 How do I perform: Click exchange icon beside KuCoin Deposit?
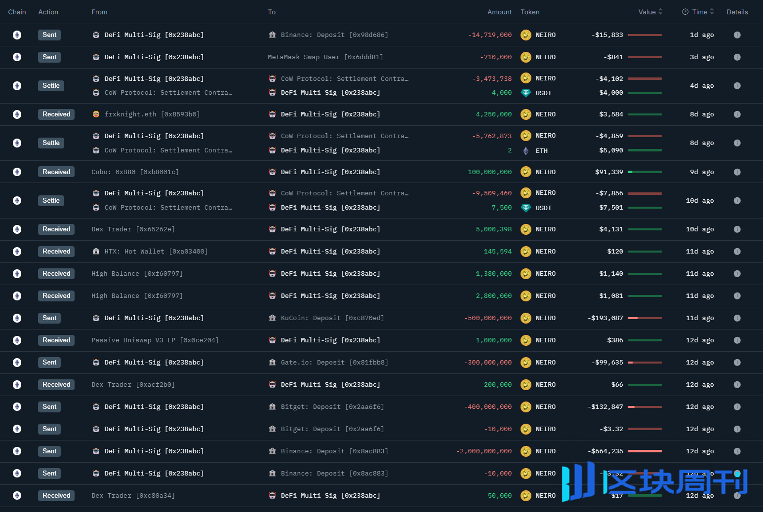click(x=272, y=318)
